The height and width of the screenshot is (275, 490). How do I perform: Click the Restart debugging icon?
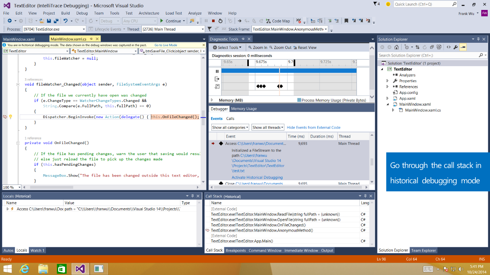tap(220, 21)
